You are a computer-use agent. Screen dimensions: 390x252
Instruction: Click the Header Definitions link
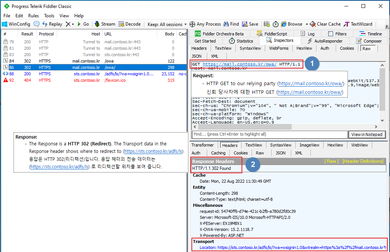pos(363,161)
